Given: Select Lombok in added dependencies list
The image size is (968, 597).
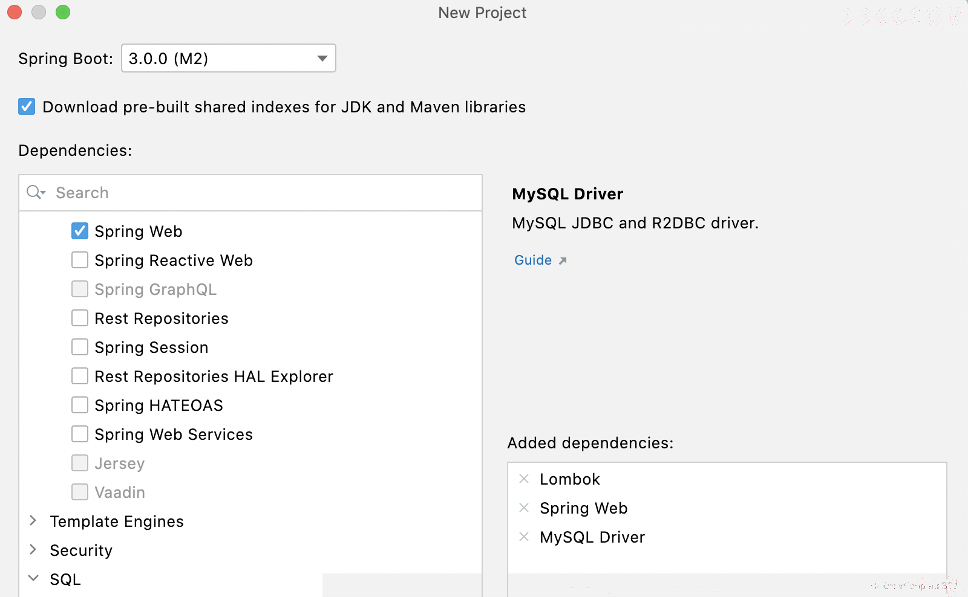Looking at the screenshot, I should point(569,479).
